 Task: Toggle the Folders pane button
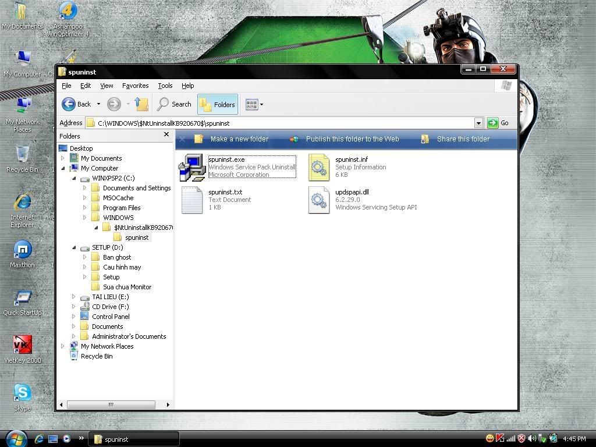(218, 104)
